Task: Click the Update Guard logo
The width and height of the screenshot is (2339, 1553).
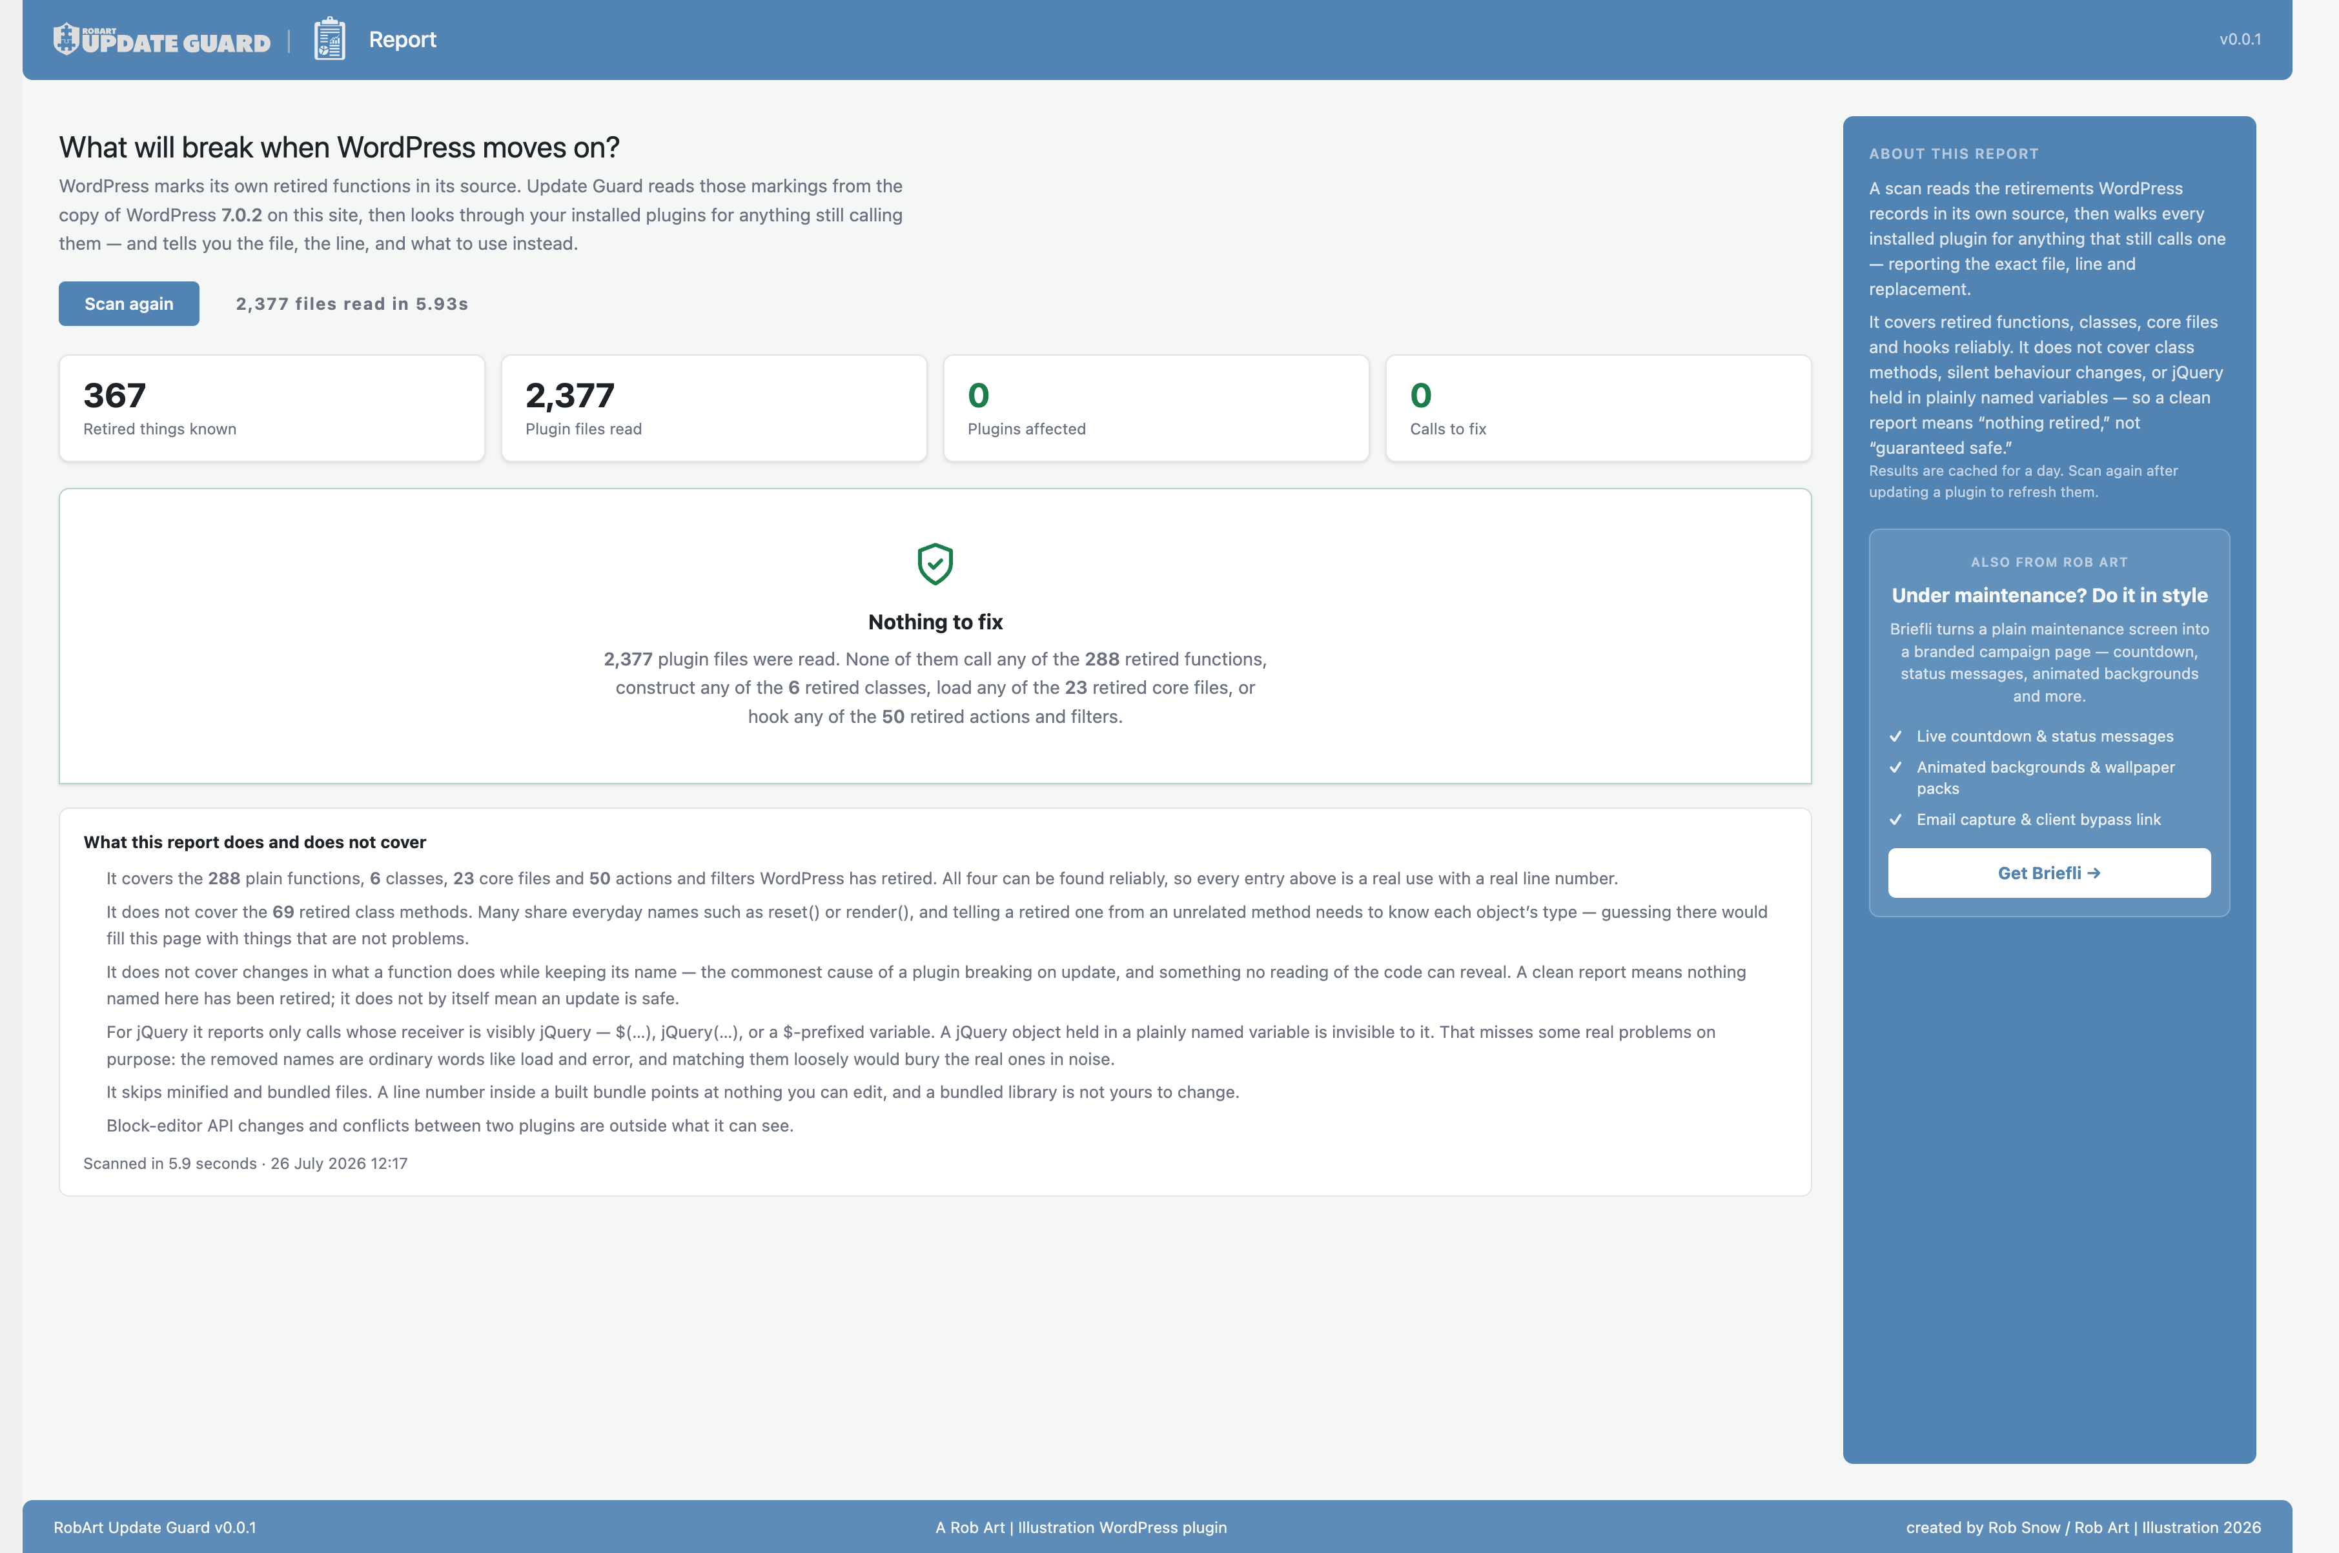Action: tap(161, 39)
